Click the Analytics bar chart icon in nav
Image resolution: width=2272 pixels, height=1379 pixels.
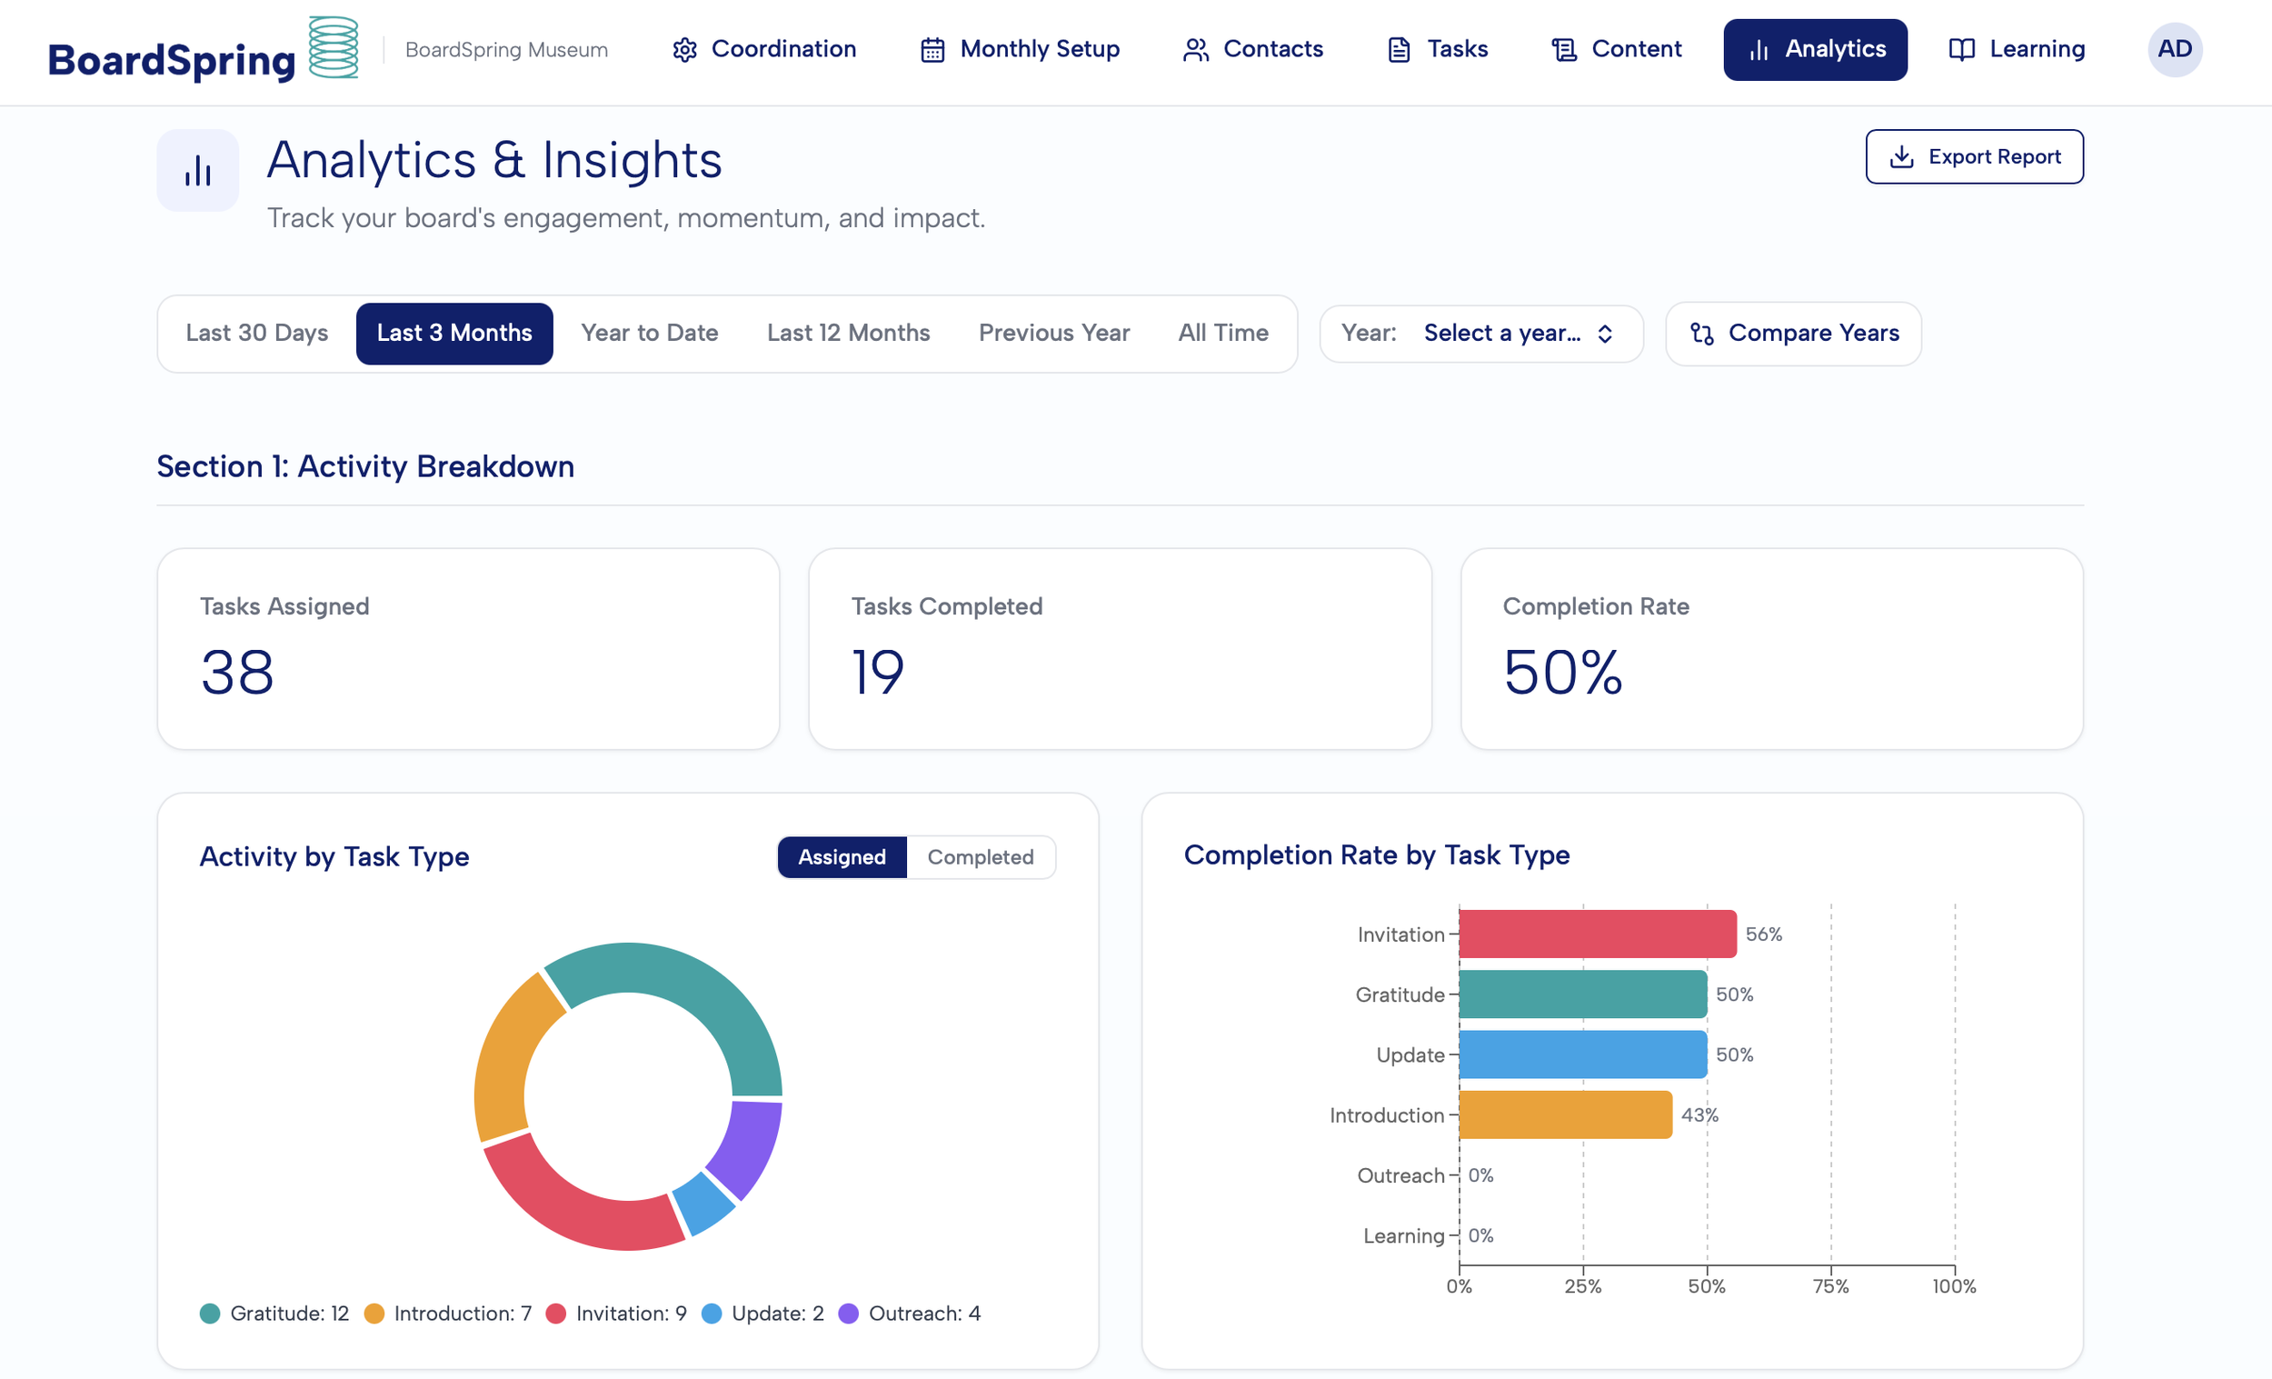[x=1759, y=50]
